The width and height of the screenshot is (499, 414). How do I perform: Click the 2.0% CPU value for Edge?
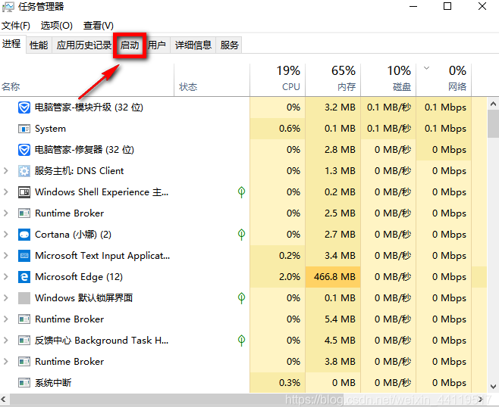pos(289,277)
